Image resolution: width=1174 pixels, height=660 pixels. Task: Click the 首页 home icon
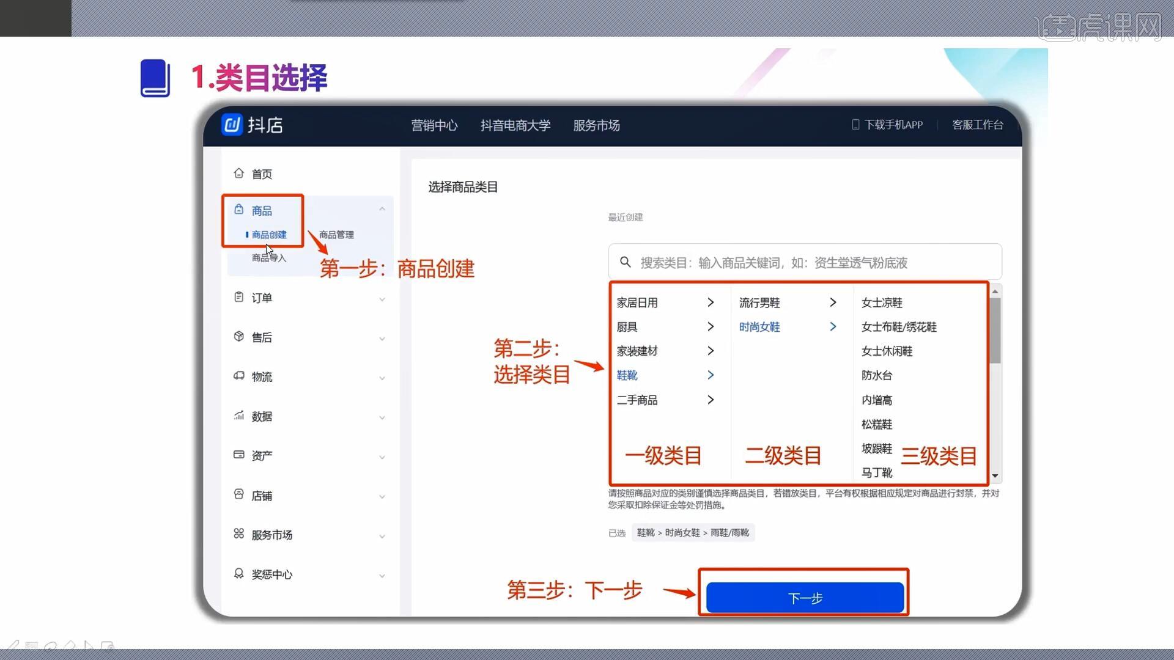(238, 174)
